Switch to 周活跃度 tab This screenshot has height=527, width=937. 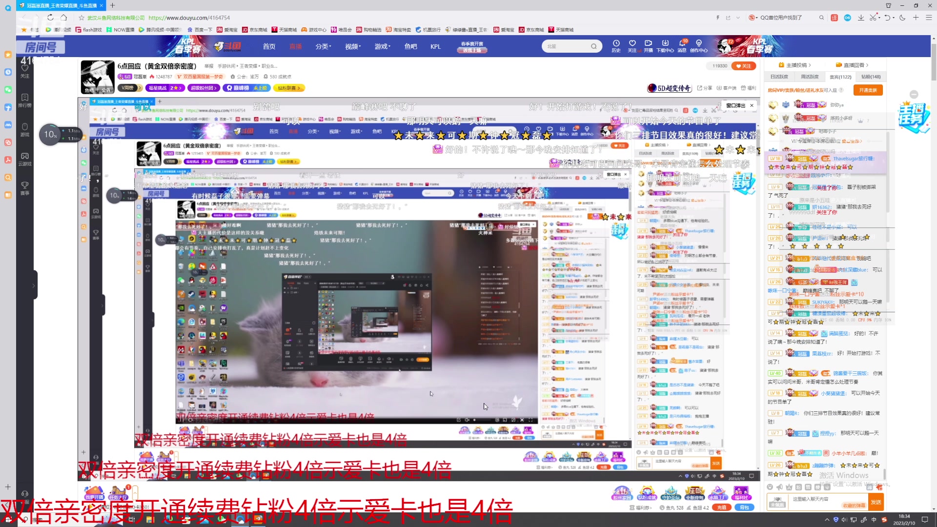pos(810,77)
